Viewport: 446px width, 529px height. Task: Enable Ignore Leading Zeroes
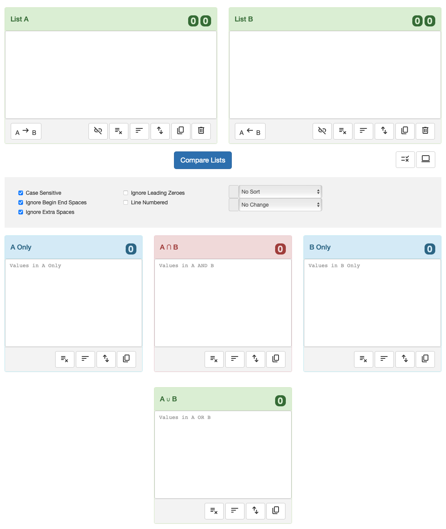click(126, 193)
